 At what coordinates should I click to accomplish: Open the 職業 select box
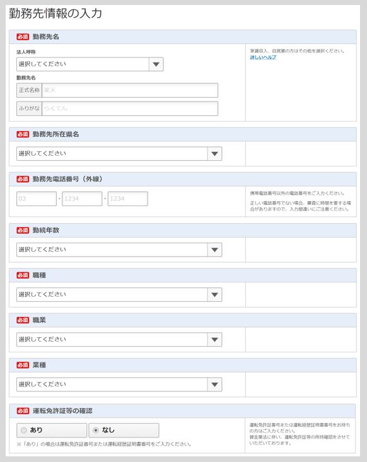(x=119, y=340)
